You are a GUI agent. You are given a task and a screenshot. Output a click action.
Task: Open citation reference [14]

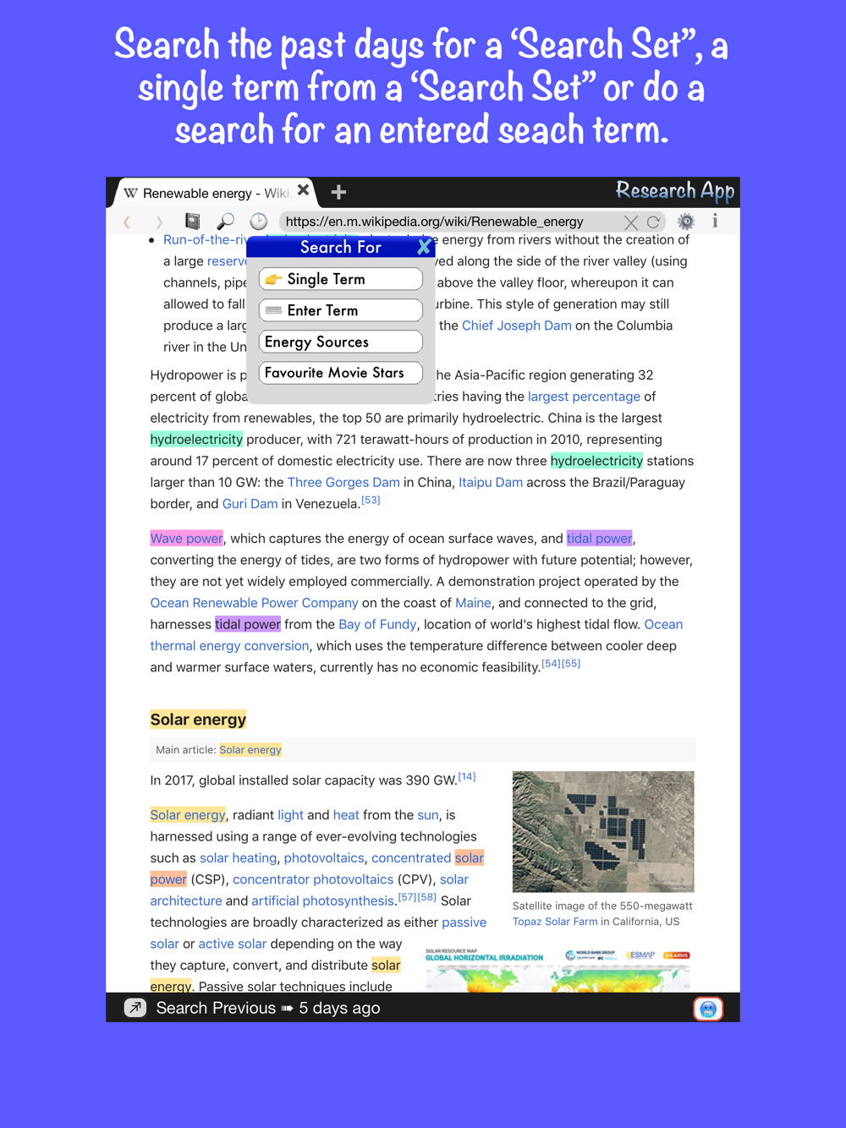[x=467, y=776]
